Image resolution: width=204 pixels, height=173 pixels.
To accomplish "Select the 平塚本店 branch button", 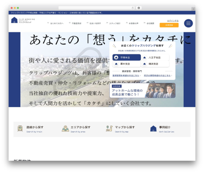I will [x=126, y=57].
